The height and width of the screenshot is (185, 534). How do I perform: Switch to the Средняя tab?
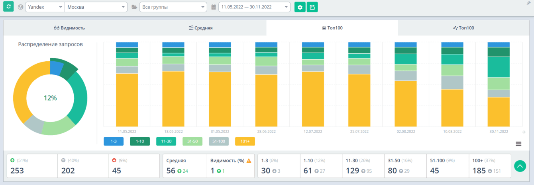coord(200,28)
